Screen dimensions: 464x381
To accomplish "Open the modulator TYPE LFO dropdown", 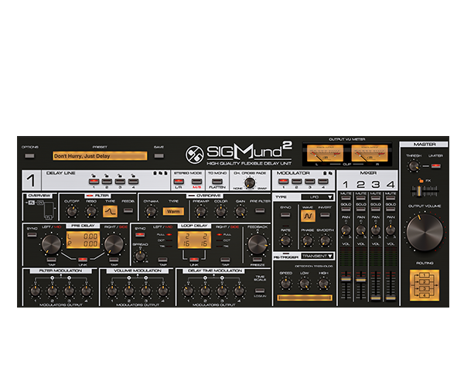I will click(317, 197).
